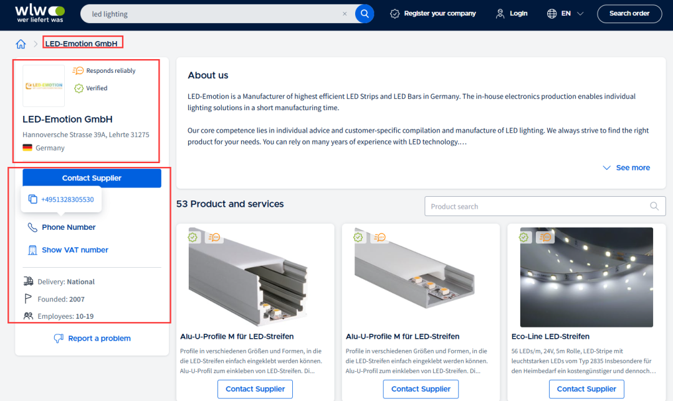Click the LED-Emotion company logo
The image size is (673, 401).
[x=44, y=86]
